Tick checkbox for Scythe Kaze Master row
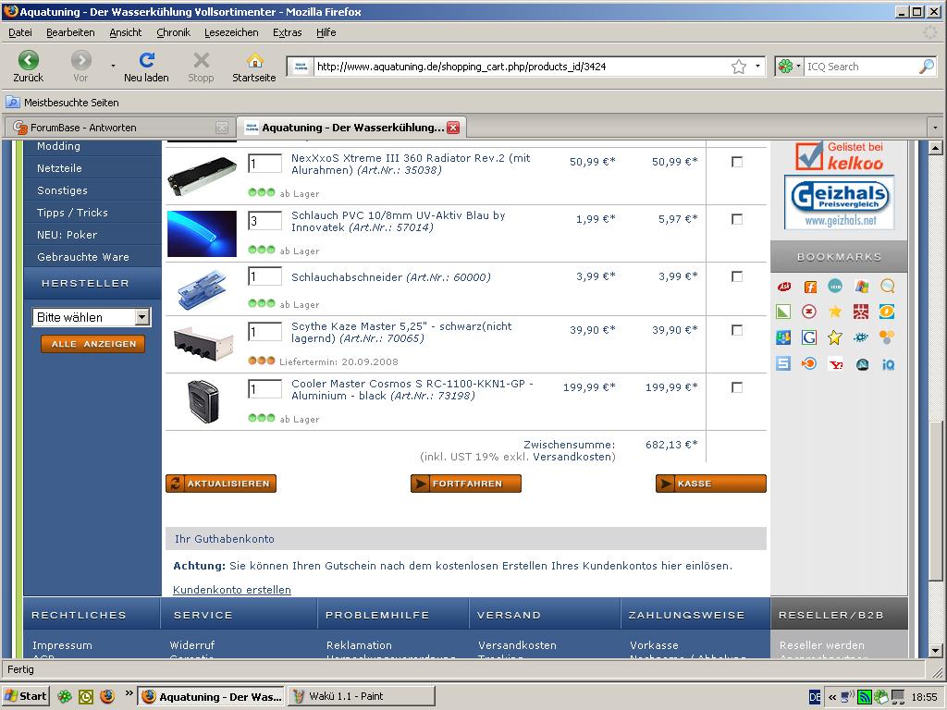This screenshot has height=710, width=947. 737,330
